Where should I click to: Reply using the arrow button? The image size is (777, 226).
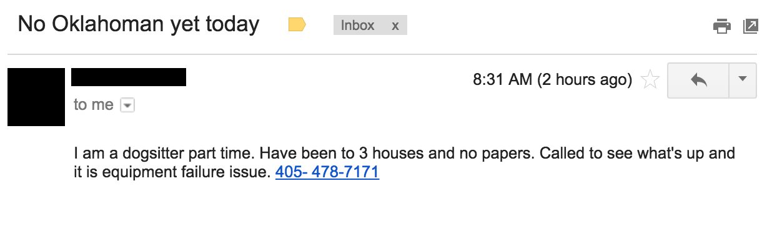pyautogui.click(x=698, y=80)
